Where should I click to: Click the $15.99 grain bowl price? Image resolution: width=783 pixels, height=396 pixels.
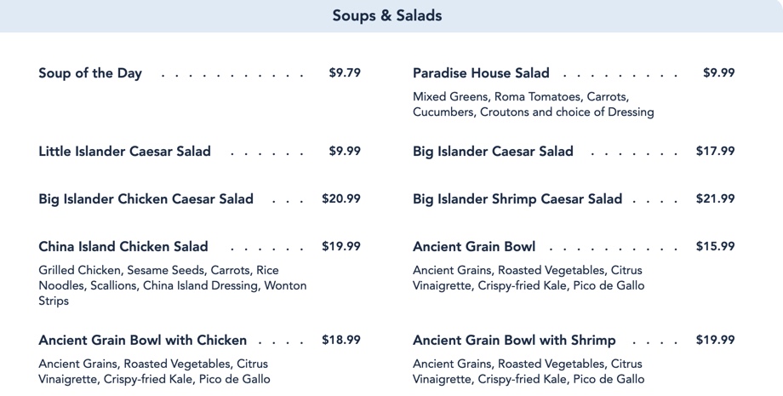pos(715,247)
